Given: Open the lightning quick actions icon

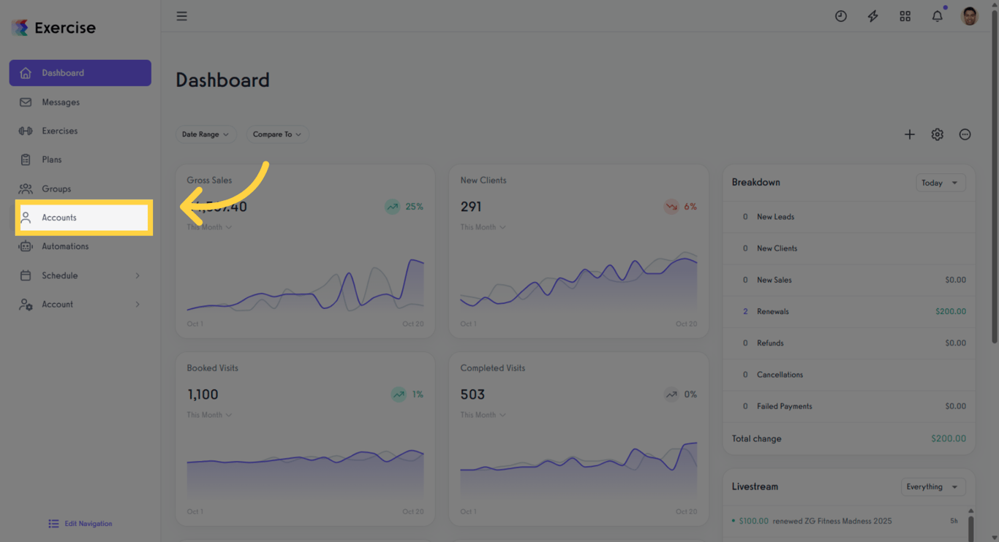Looking at the screenshot, I should tap(872, 15).
